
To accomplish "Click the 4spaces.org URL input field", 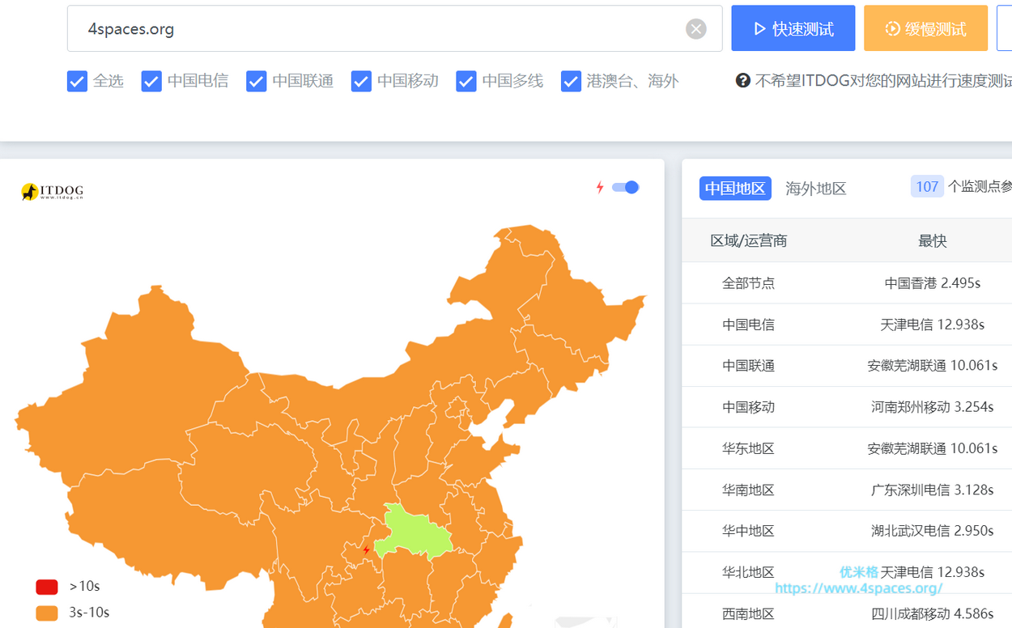I will [x=381, y=29].
